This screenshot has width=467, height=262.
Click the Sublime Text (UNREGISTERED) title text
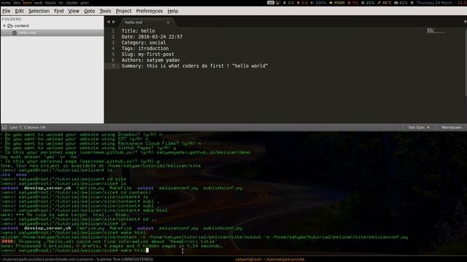tap(125, 259)
